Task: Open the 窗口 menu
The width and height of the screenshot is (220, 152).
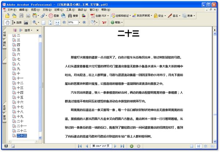Action: click(x=94, y=10)
